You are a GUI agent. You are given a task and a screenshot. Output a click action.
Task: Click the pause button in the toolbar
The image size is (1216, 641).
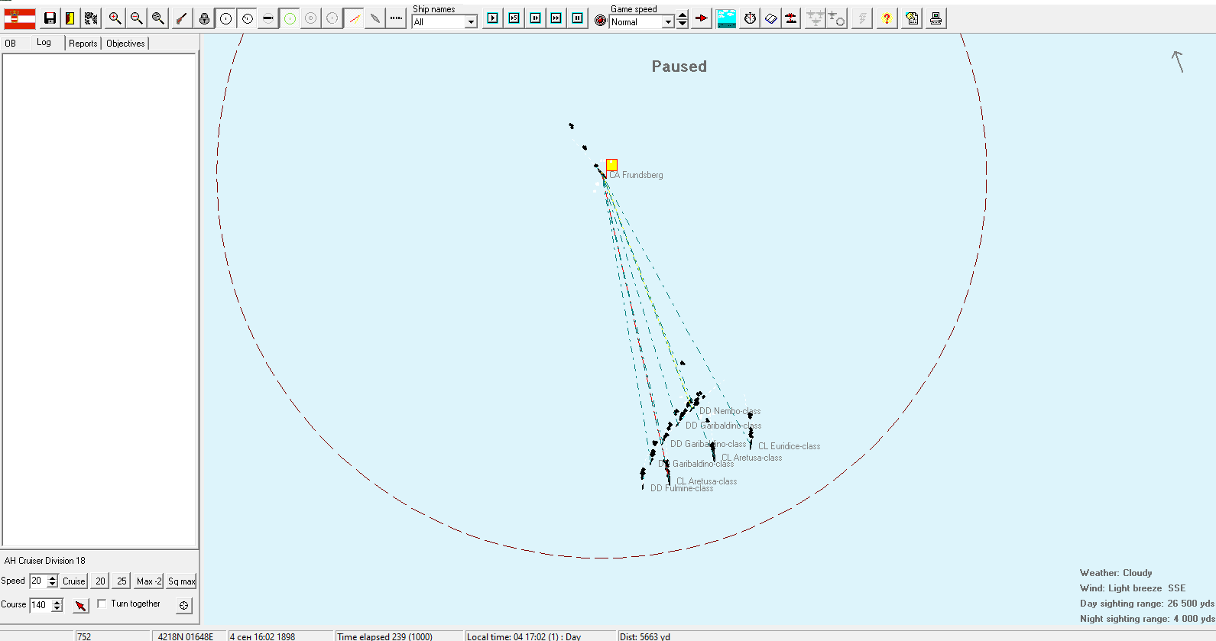[578, 18]
